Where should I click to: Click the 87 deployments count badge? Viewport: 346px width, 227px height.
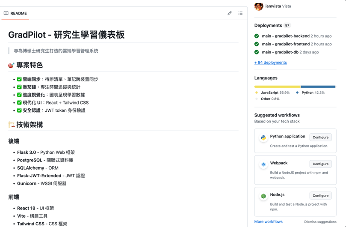(287, 25)
